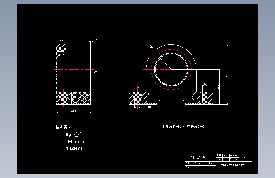Click the "D1" datum label
This screenshot has width=275, height=178.
pyautogui.click(x=149, y=107)
